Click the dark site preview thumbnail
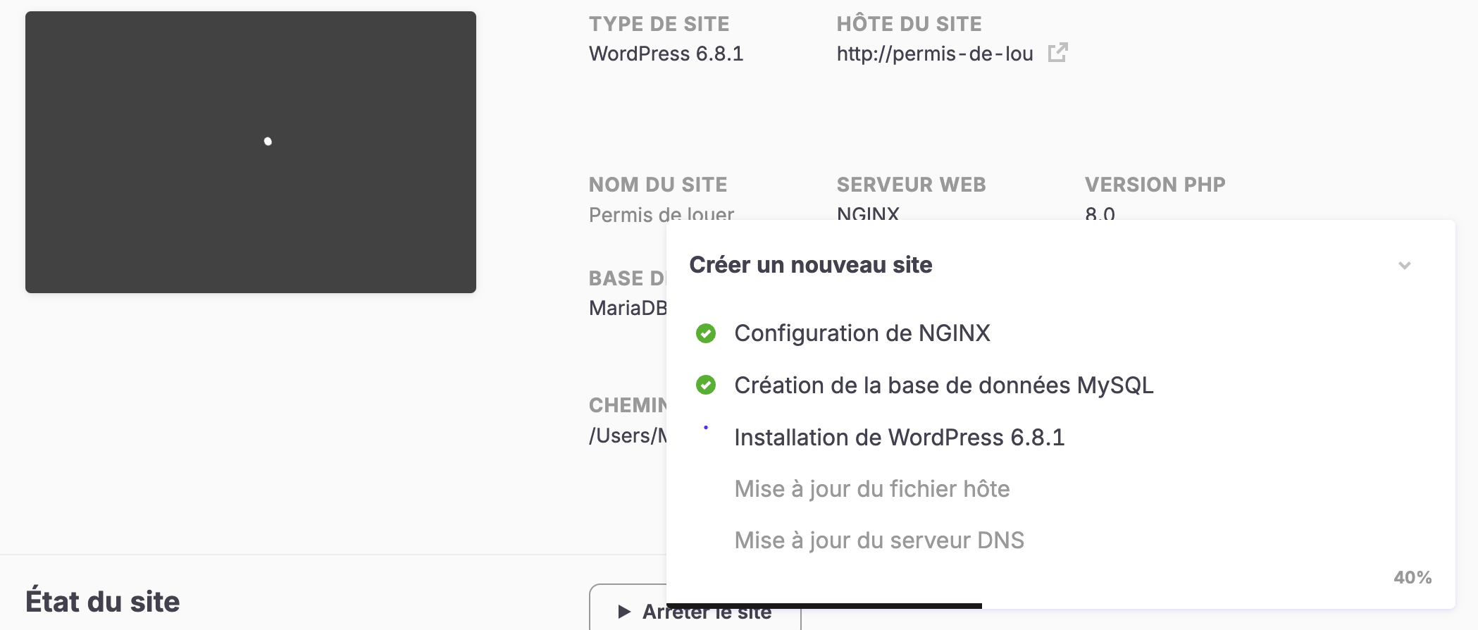The height and width of the screenshot is (630, 1478). (x=251, y=152)
